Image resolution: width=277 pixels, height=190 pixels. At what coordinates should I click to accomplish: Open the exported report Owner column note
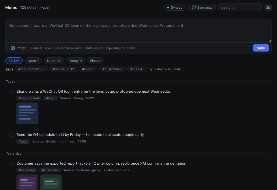pos(101,164)
